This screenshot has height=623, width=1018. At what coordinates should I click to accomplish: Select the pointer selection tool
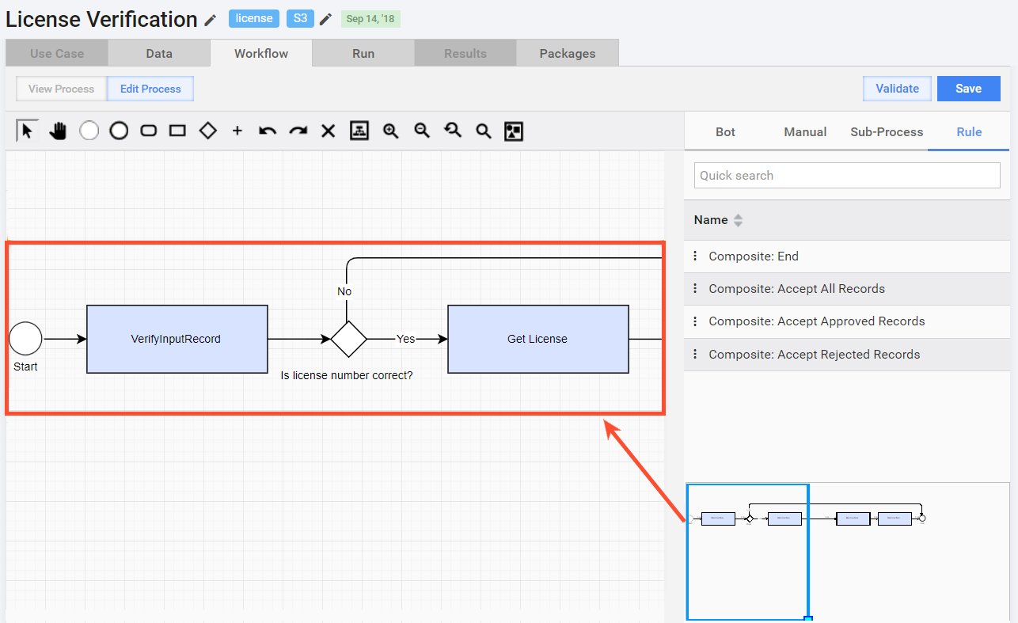28,131
